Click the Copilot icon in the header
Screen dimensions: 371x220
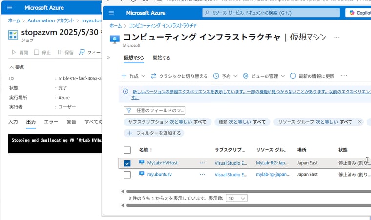click(352, 13)
